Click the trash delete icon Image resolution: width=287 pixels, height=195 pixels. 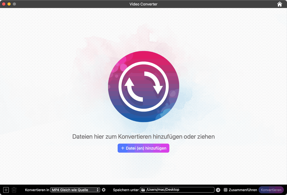click(x=14, y=190)
